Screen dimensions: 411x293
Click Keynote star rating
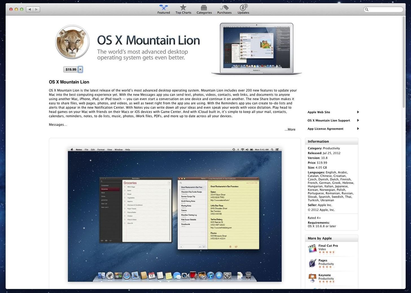pyautogui.click(x=327, y=282)
